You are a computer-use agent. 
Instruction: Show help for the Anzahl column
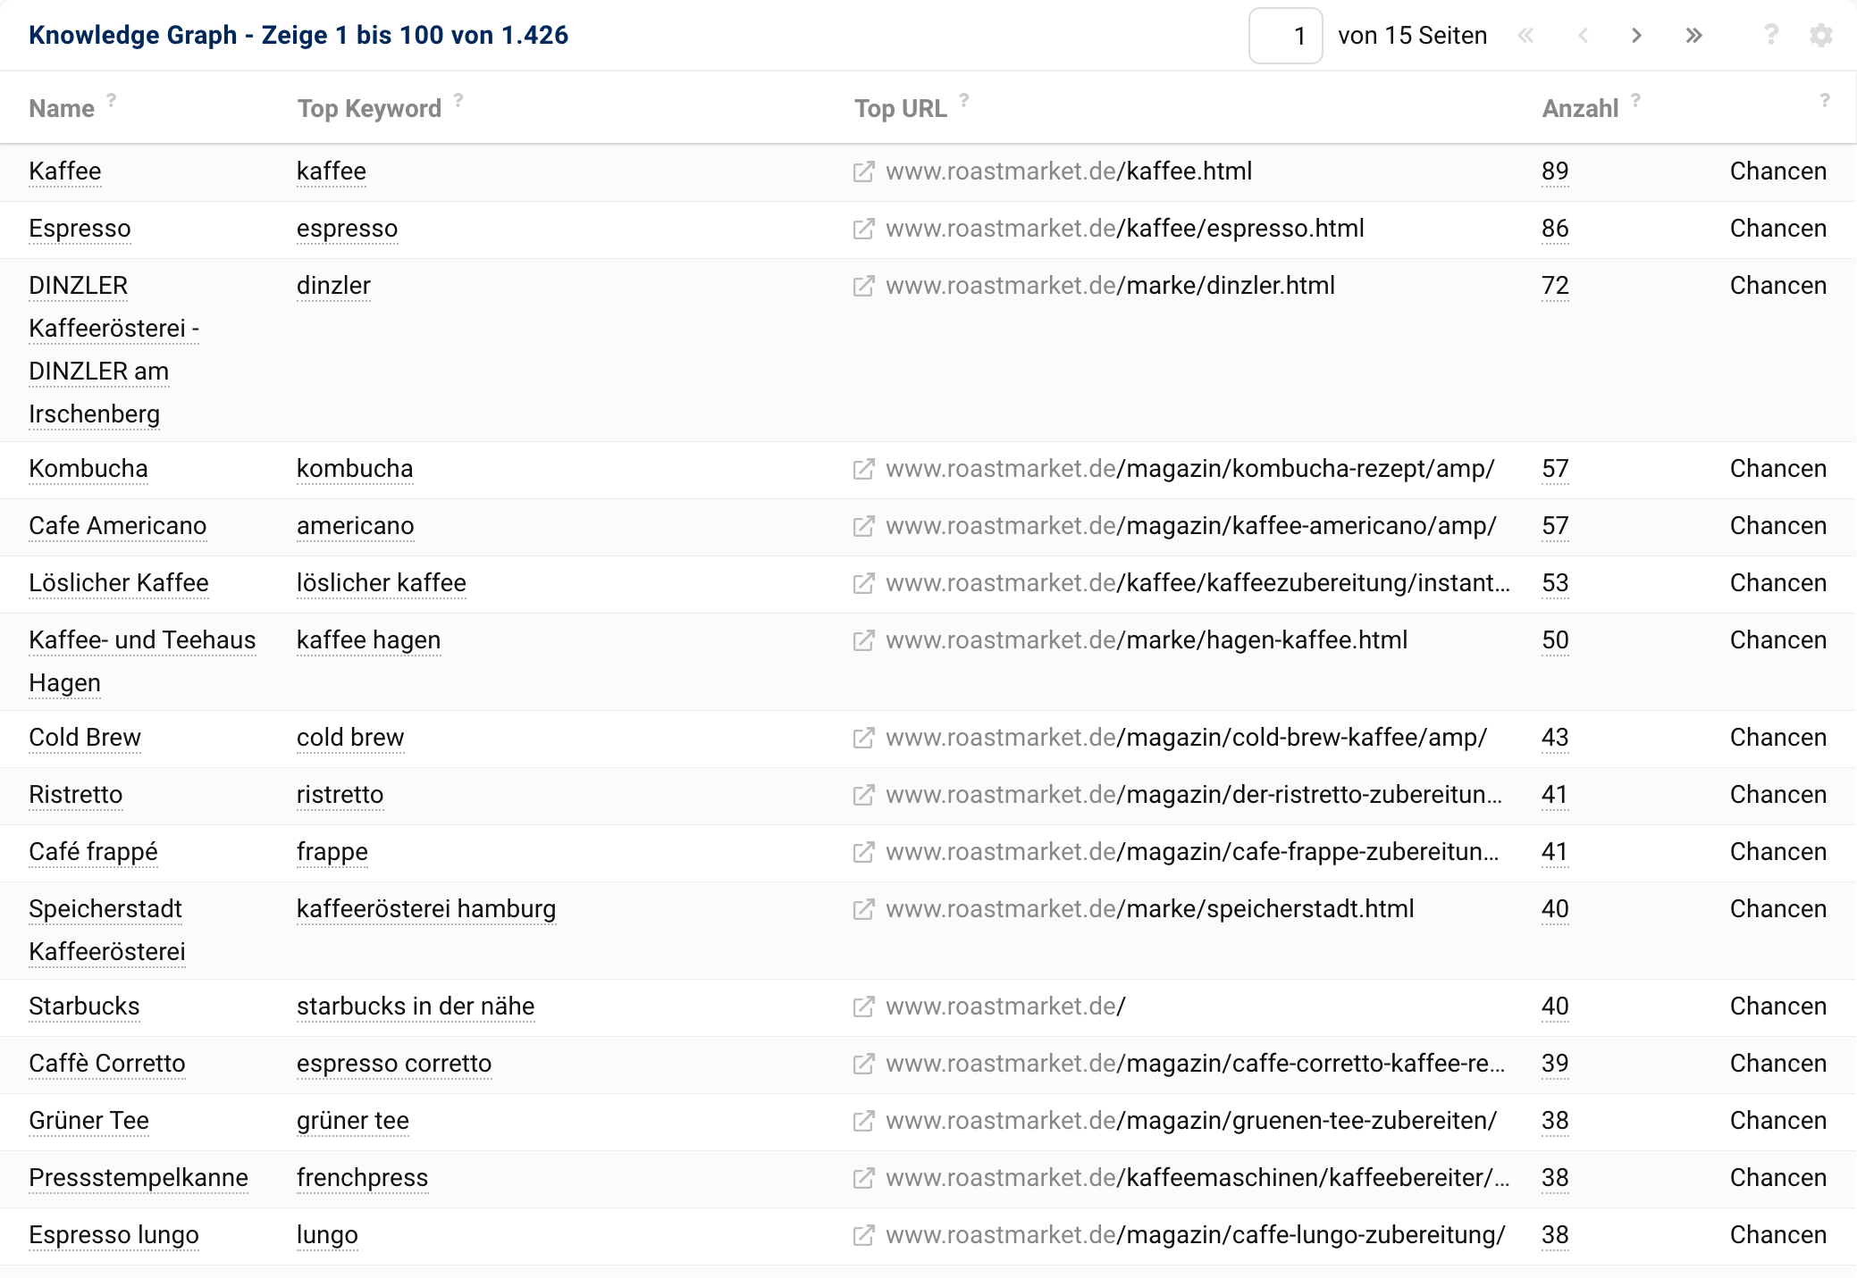(1635, 99)
